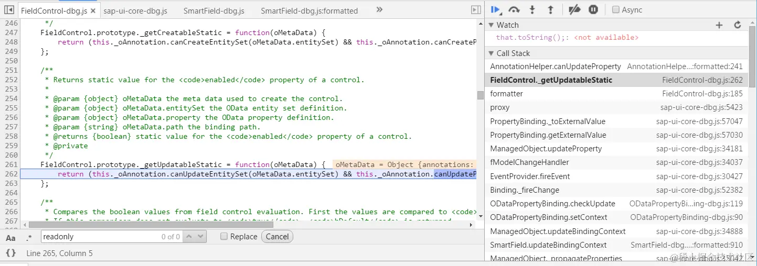Select Binding._fireChange stack frame
The image size is (757, 266).
(x=617, y=190)
